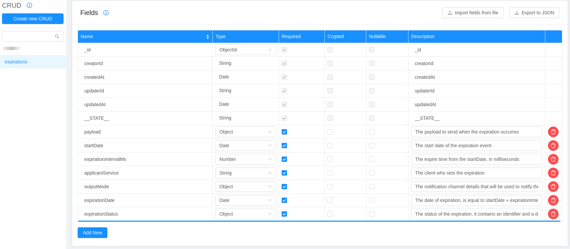This screenshot has height=249, width=570.
Task: Click info icon next to Fields title
Action: 106,13
